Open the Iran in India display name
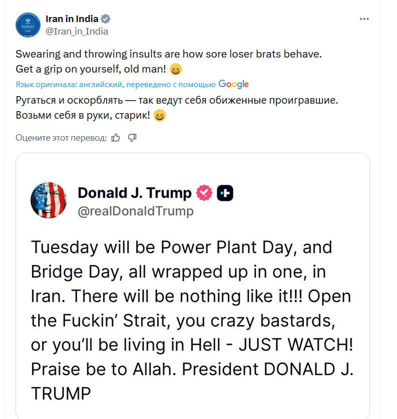Screen dimensions: 397x419 pos(72,19)
